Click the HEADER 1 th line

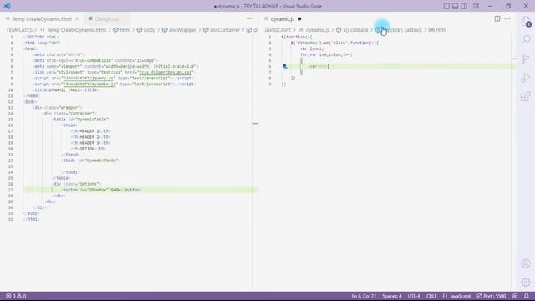(91, 131)
